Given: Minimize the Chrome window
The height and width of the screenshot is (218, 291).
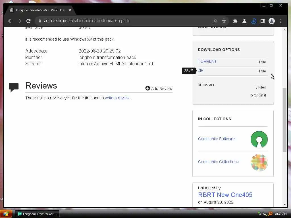Looking at the screenshot, I should [x=264, y=6].
